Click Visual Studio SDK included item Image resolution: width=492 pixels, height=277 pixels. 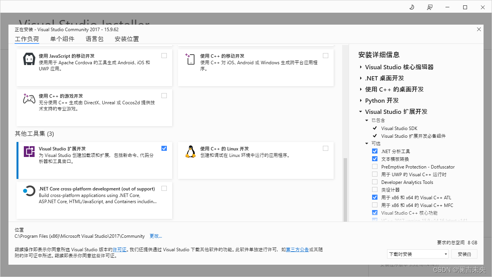point(399,128)
